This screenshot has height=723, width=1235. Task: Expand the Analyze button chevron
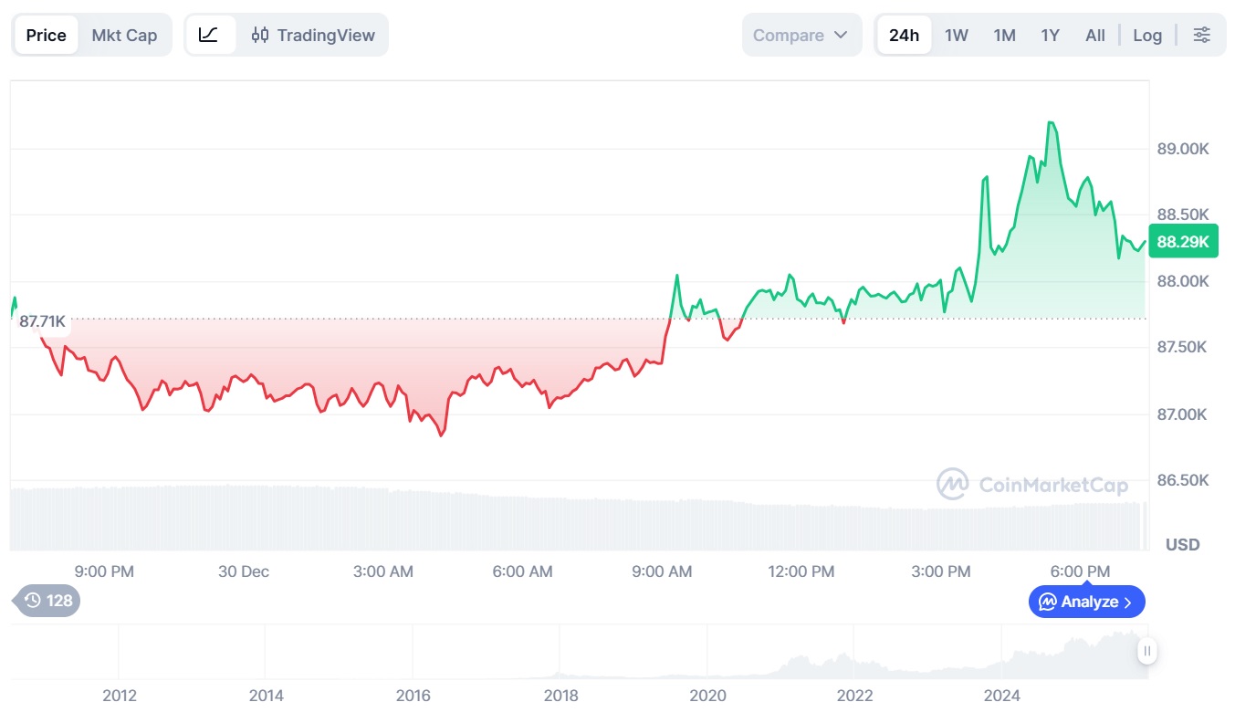click(1128, 602)
